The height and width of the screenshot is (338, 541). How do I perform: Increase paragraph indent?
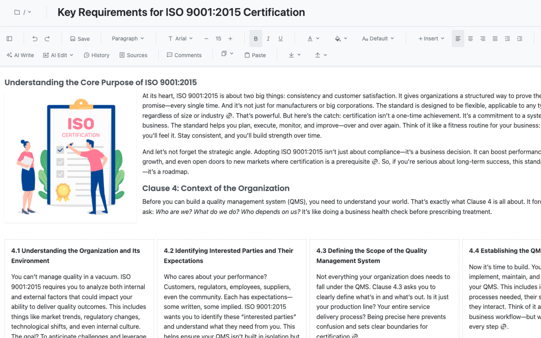click(520, 39)
